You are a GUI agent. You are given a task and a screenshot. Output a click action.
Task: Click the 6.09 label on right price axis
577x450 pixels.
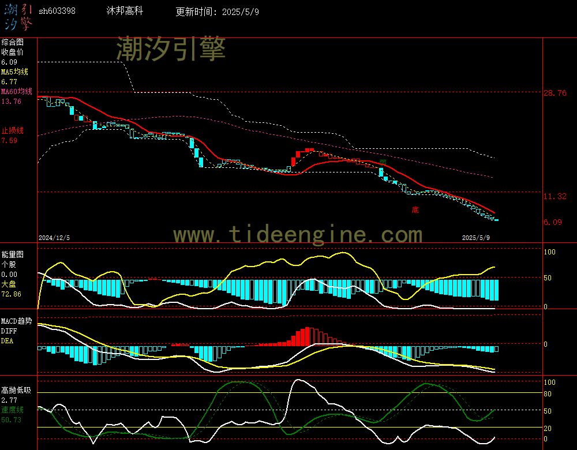(x=553, y=222)
